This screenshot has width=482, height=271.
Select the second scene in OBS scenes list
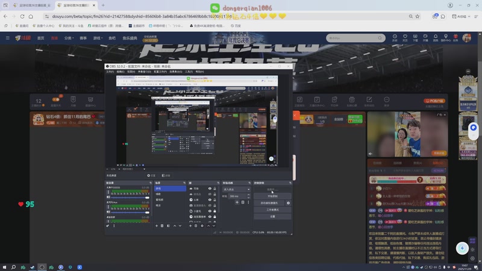coord(170,194)
